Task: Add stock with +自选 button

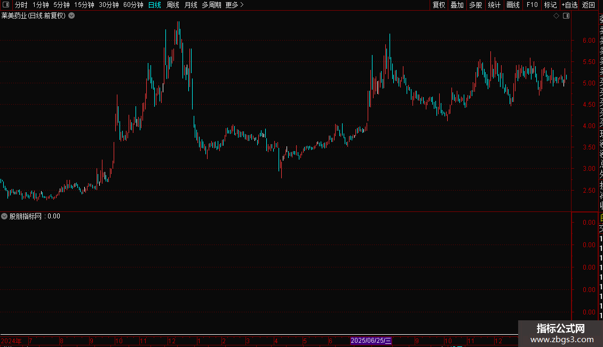Action: click(569, 5)
